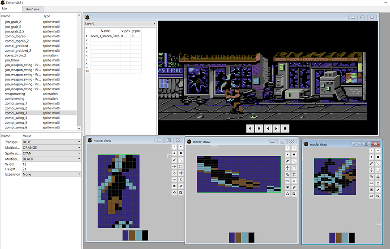The height and width of the screenshot is (249, 390).
Task: Open the File menu
Action: 4,9
